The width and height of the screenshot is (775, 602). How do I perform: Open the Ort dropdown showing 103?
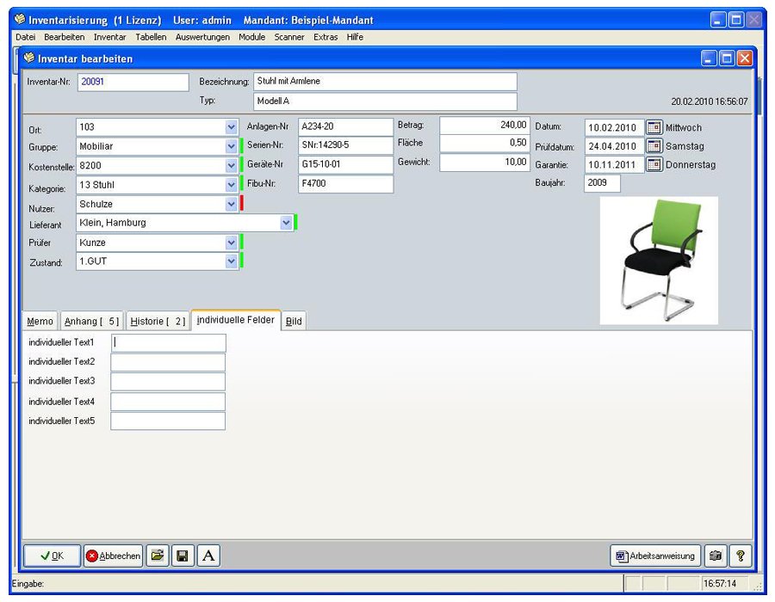228,126
